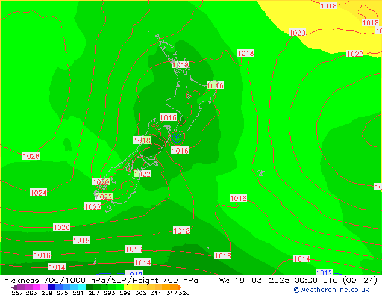Viewport: 382px width, 295px height.
Task: Click the "1018" label over the Northland peninsula
Action: 181,64
